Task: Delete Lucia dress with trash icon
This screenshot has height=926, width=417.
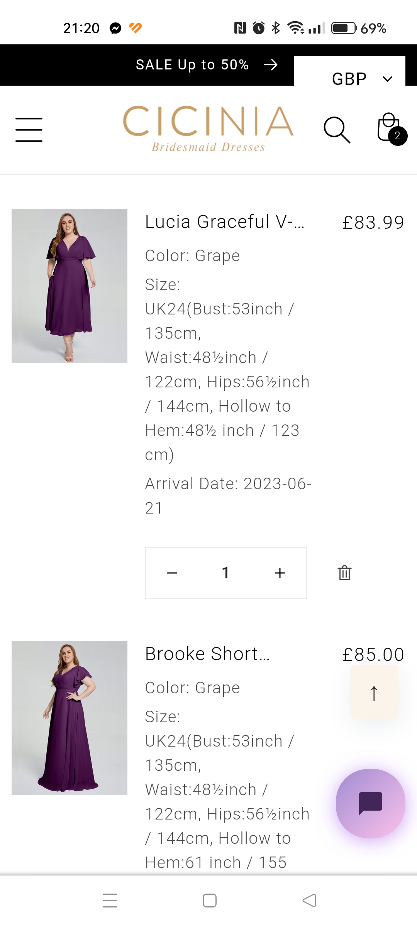Action: (344, 573)
